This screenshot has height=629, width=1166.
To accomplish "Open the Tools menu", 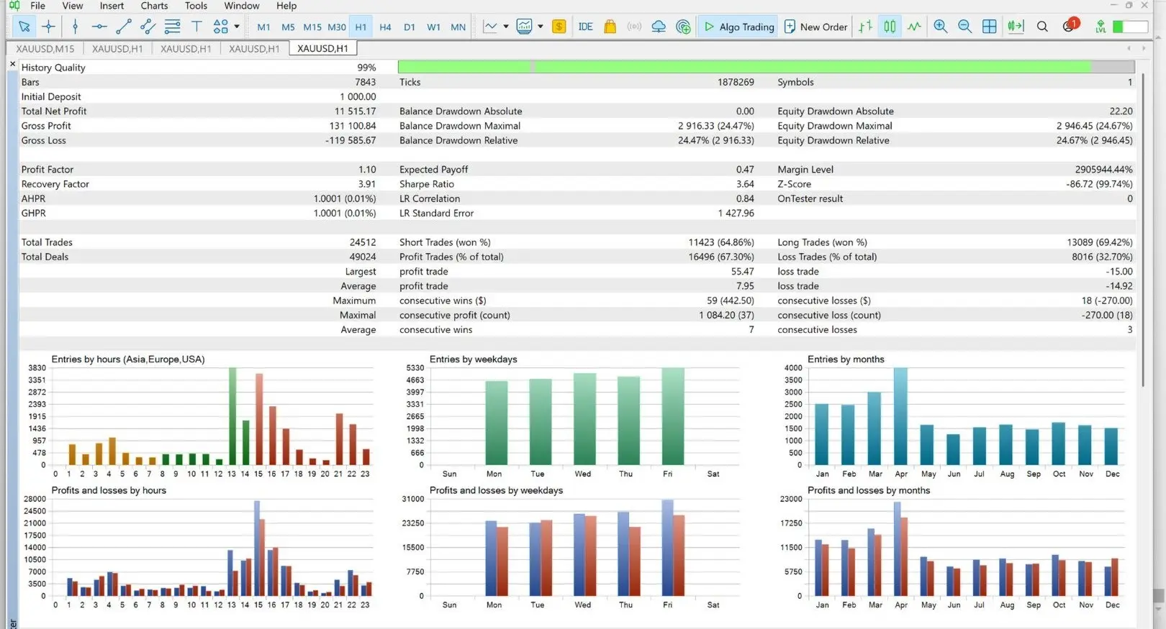I will tap(196, 6).
